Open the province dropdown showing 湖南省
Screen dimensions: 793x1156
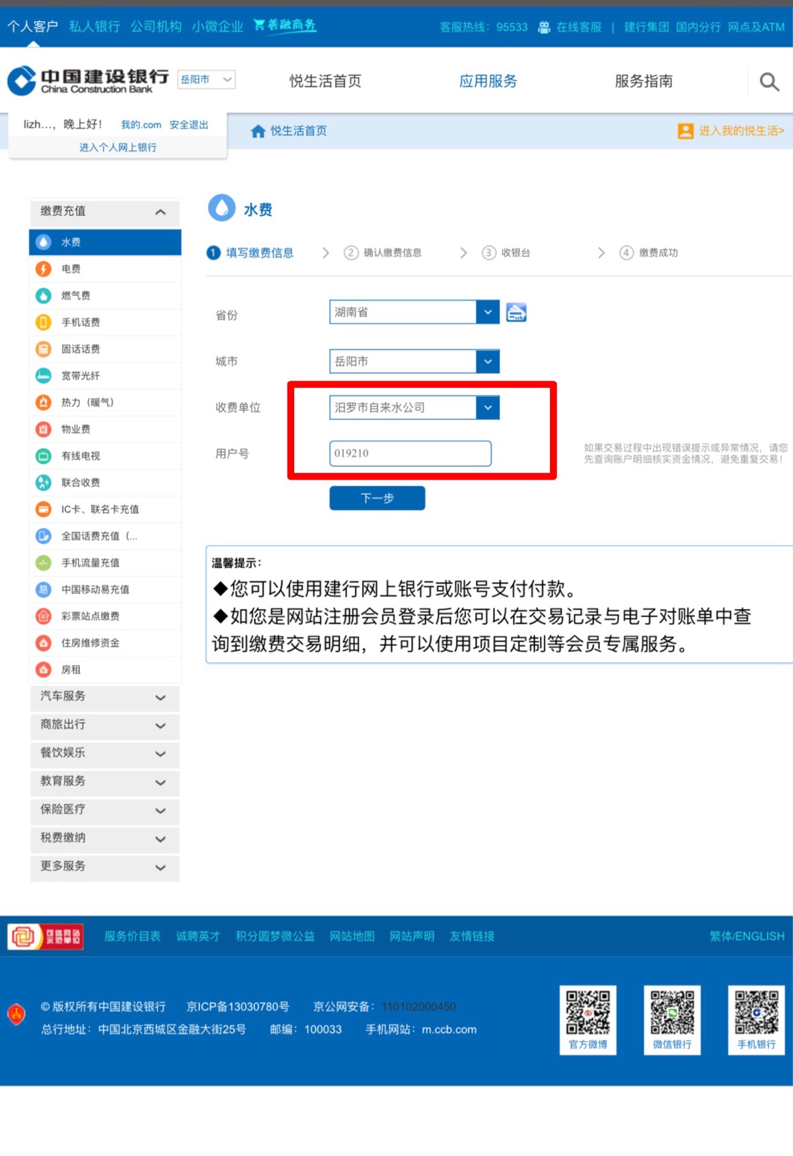487,312
